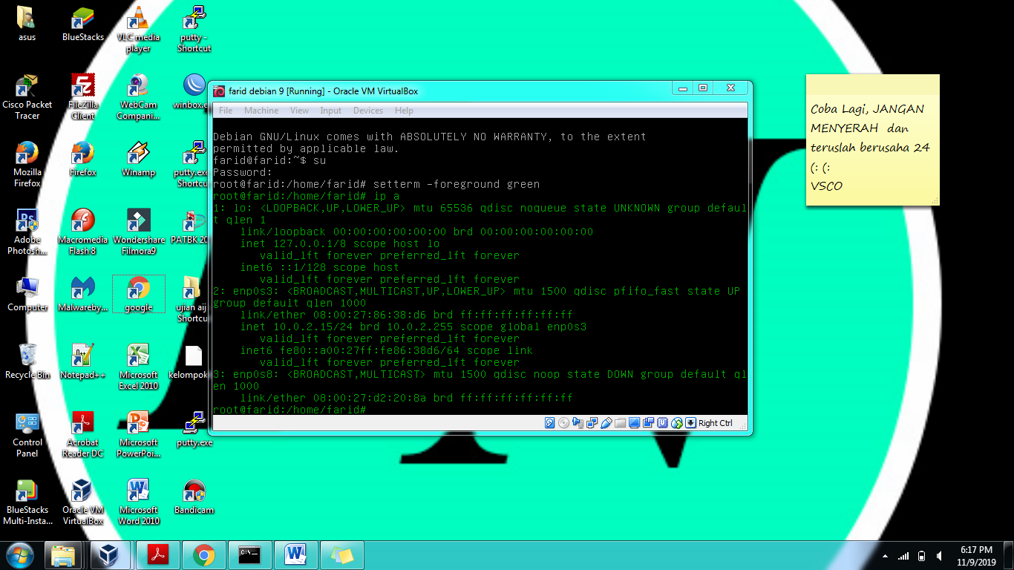Select the Recycle Bin icon
Screen dimensions: 1014x570
(x=27, y=361)
